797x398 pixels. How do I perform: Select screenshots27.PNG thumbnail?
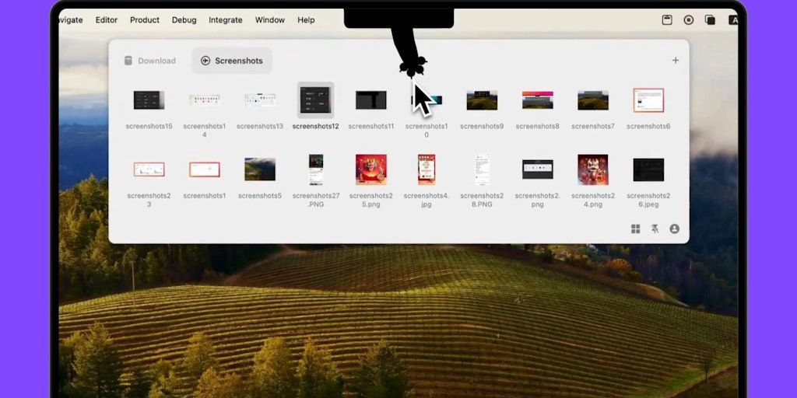pos(316,169)
